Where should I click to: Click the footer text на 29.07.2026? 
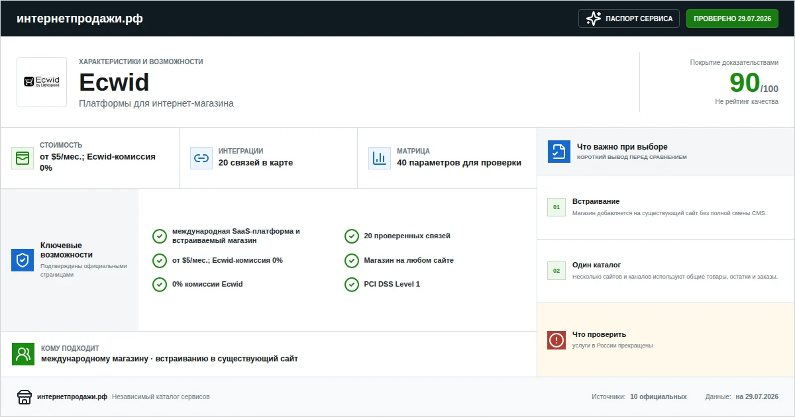click(757, 397)
